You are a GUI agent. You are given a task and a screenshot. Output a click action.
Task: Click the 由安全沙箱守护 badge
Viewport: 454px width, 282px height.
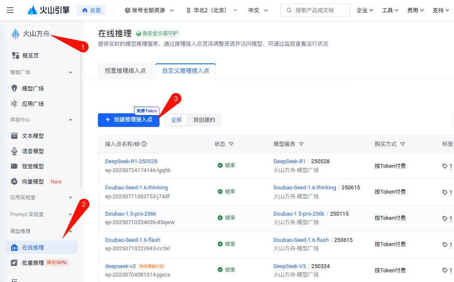(157, 33)
